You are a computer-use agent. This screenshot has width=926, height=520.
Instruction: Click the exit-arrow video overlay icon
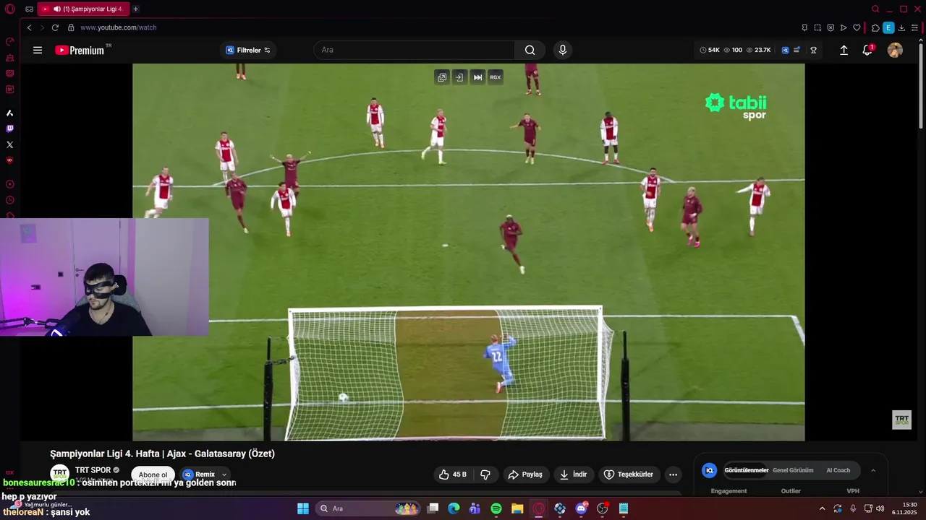[x=459, y=77]
